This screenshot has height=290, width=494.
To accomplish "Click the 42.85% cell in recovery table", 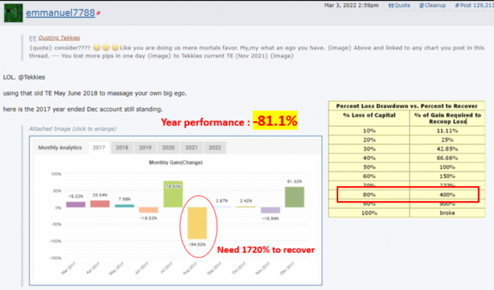I will pyautogui.click(x=447, y=149).
